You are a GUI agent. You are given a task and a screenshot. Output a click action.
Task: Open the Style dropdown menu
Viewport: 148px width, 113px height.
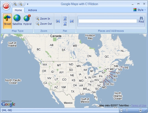(x=140, y=10)
